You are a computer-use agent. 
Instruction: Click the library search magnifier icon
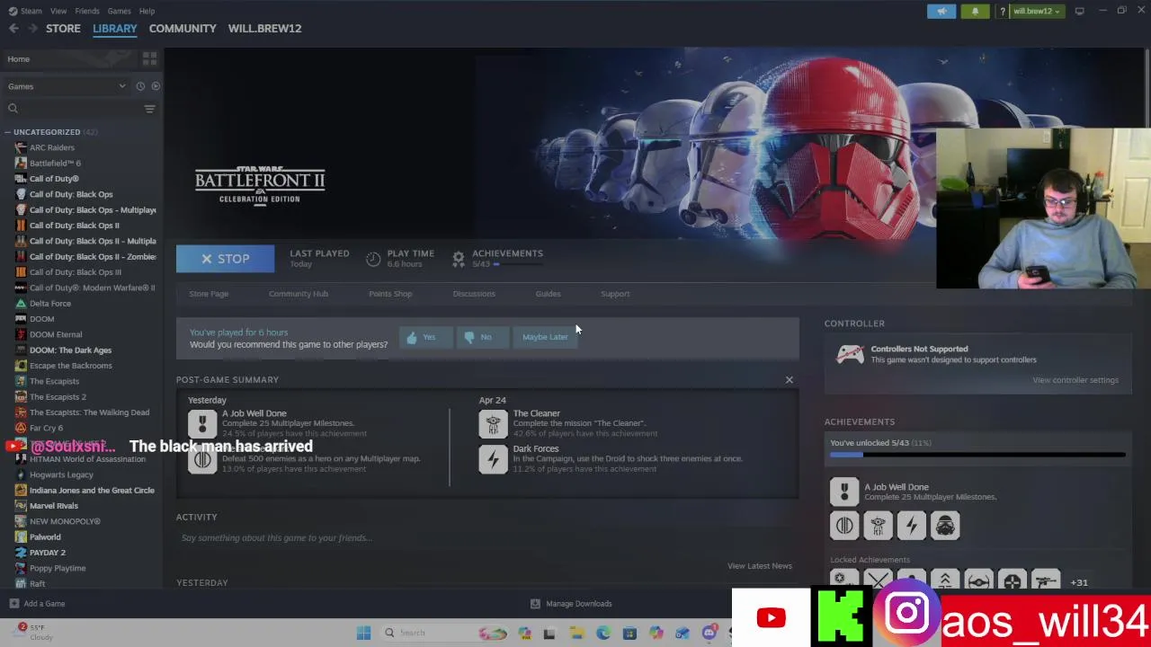(x=13, y=109)
